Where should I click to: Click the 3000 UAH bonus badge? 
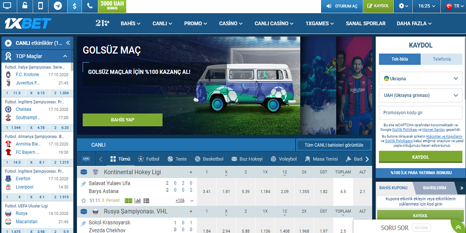[x=112, y=6]
